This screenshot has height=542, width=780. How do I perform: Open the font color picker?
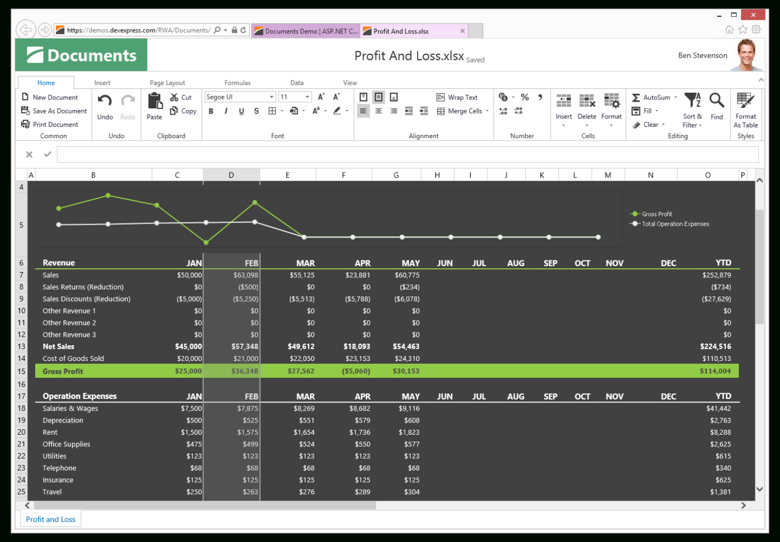(x=338, y=111)
